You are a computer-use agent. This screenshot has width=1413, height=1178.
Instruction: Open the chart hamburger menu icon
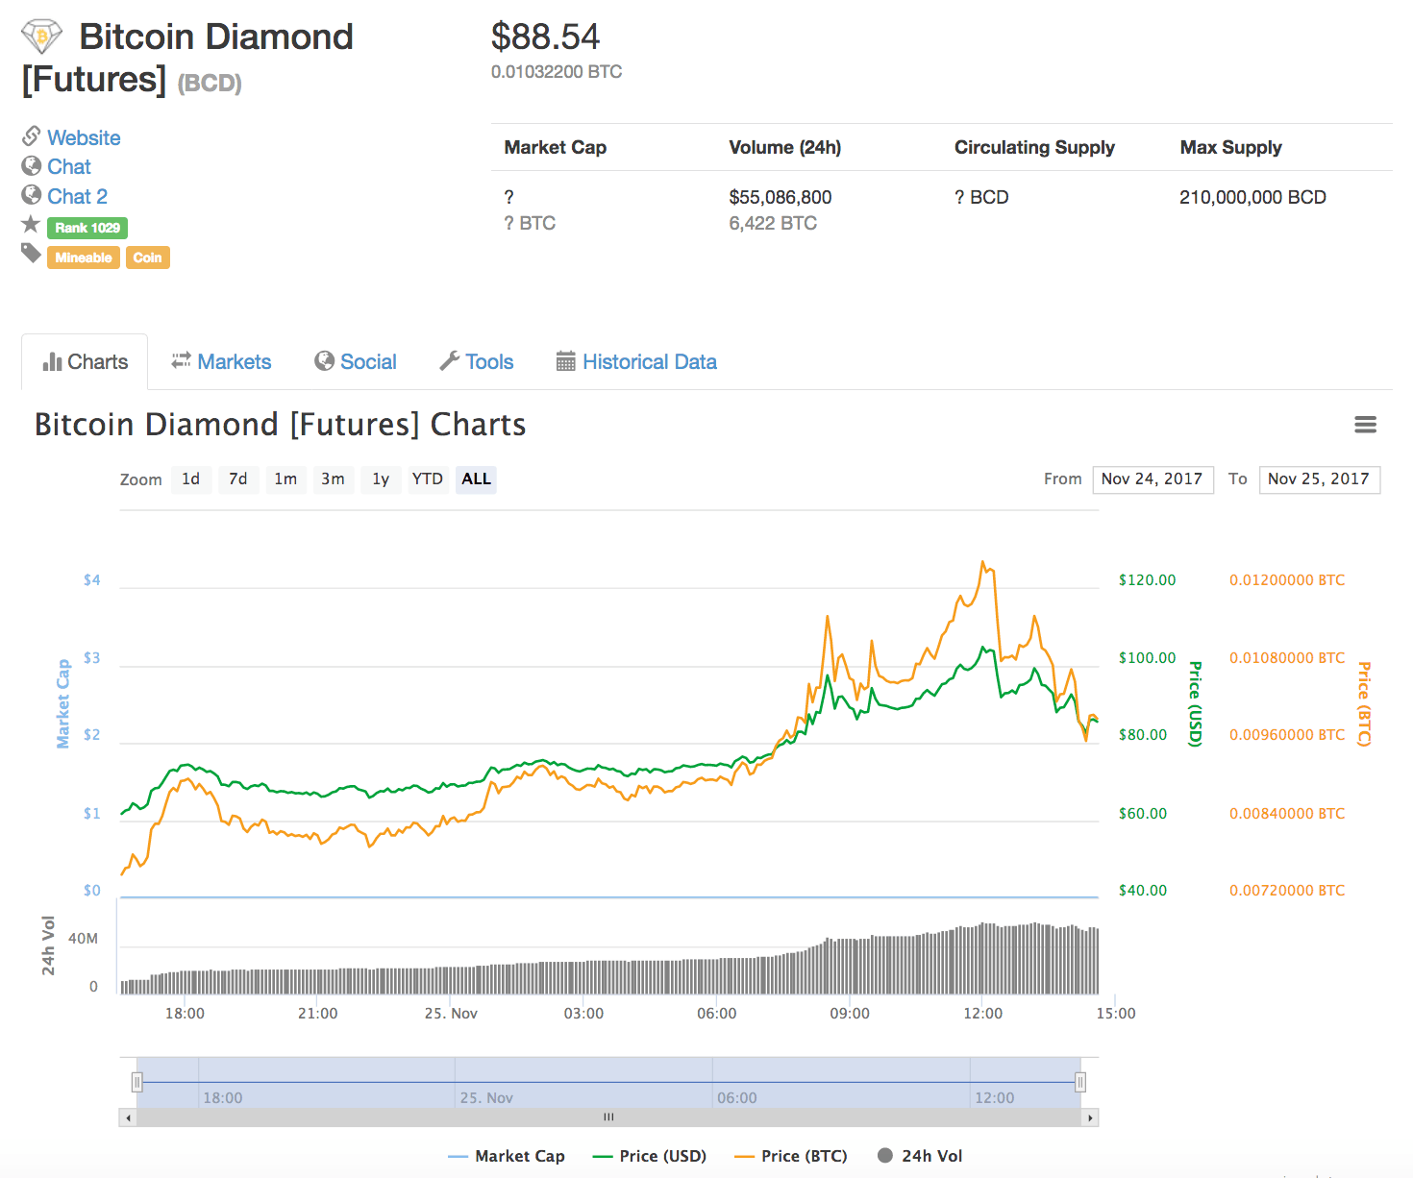[1365, 425]
